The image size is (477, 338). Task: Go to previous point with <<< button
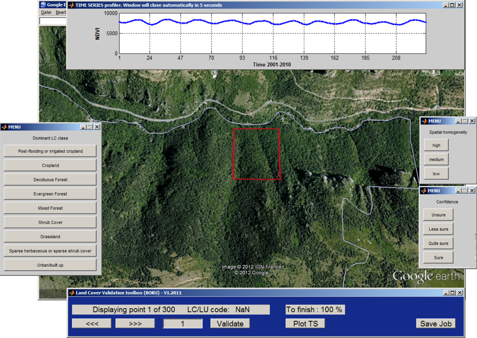click(92, 324)
